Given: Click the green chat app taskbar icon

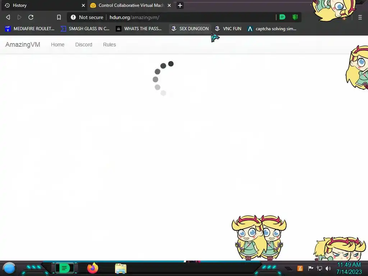Looking at the screenshot, I should (64, 268).
